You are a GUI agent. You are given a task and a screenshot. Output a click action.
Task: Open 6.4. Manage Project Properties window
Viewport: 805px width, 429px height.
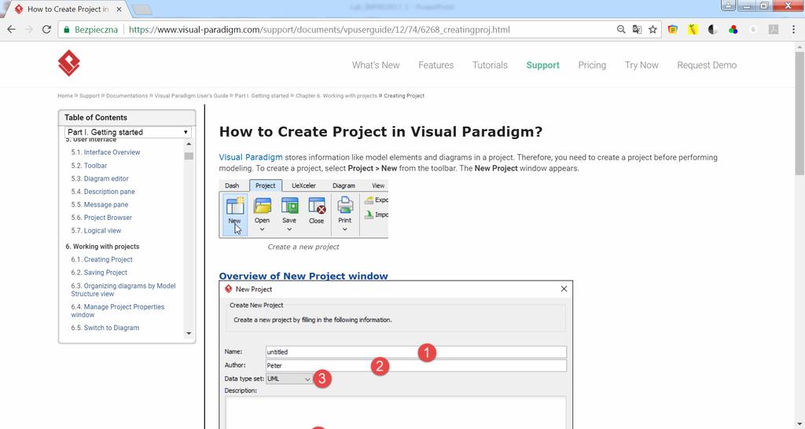click(118, 311)
